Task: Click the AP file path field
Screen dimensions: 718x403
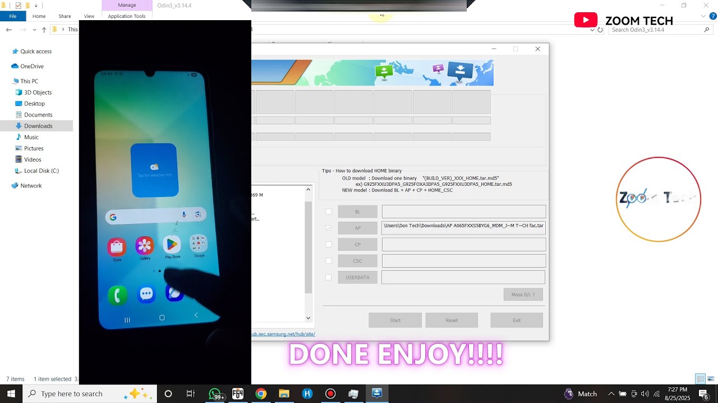Action: coord(464,228)
